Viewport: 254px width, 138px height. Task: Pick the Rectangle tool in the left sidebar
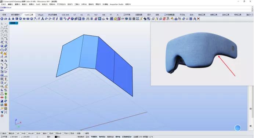click(x=6, y=35)
